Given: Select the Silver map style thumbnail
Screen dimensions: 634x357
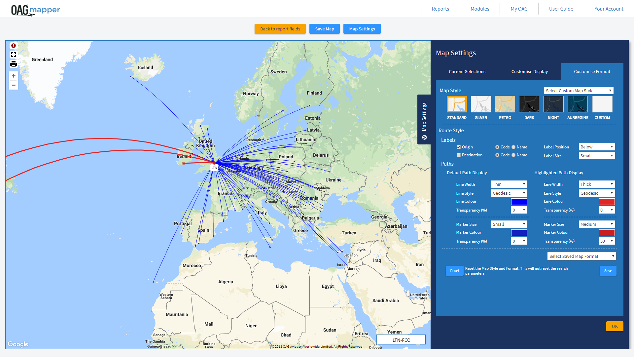Looking at the screenshot, I should [x=481, y=104].
